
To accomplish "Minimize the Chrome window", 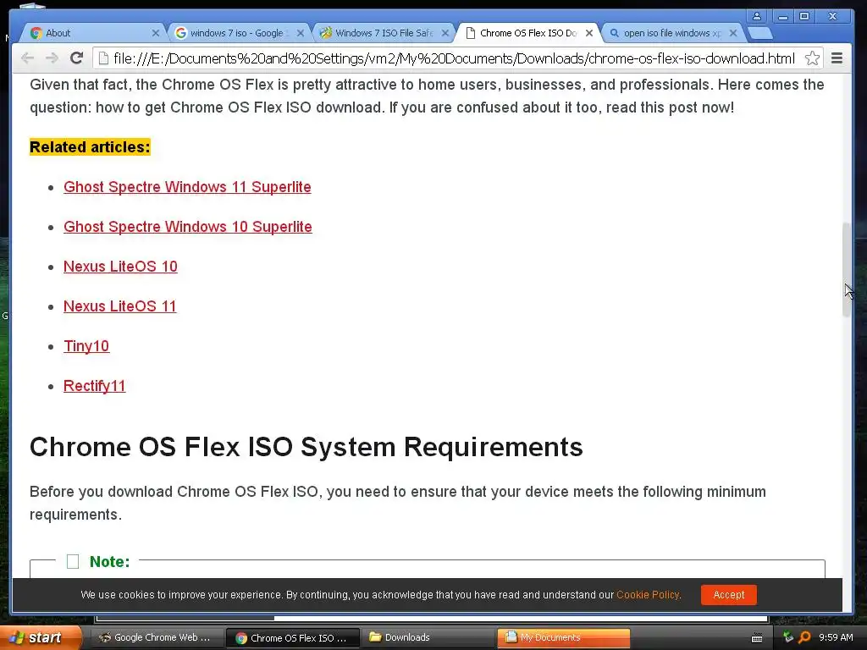I will pyautogui.click(x=781, y=17).
